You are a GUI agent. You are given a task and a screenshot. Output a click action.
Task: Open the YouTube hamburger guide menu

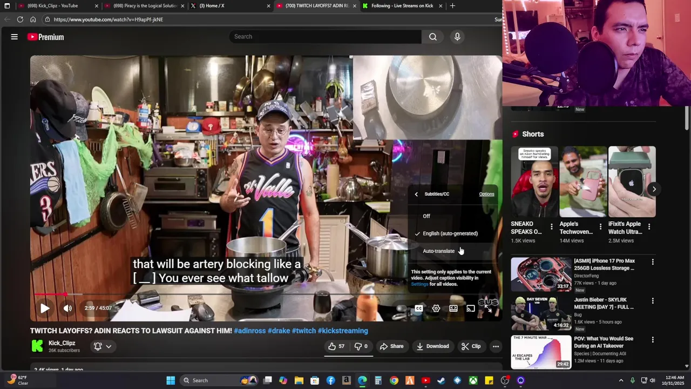tap(15, 37)
